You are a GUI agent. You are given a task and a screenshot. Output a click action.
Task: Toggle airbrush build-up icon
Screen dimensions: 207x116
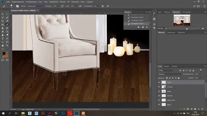[80, 6]
